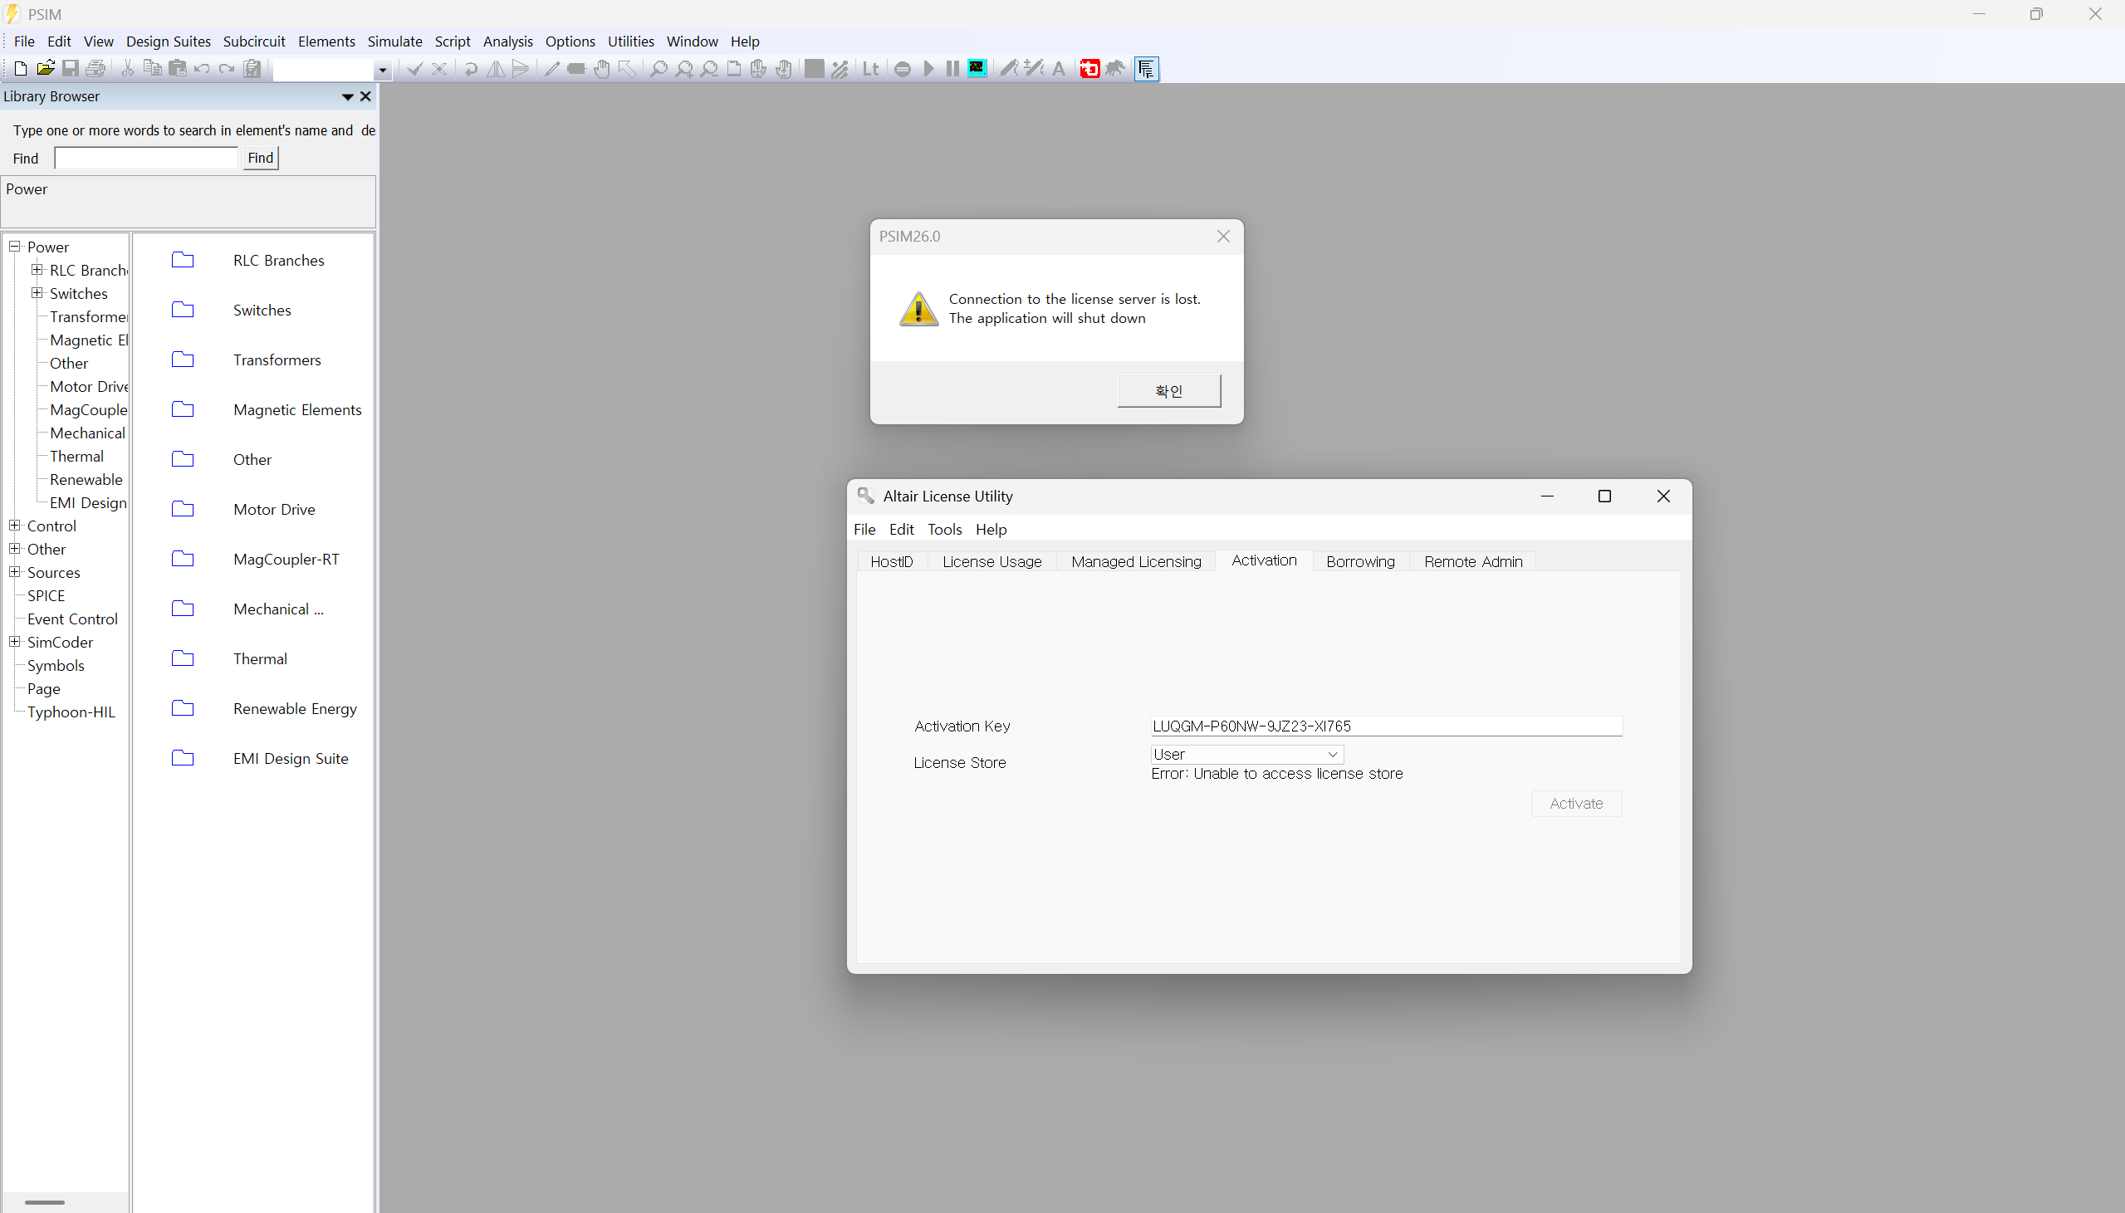The width and height of the screenshot is (2125, 1213).
Task: Select Typhoon-HIL in the library tree
Action: tap(71, 712)
